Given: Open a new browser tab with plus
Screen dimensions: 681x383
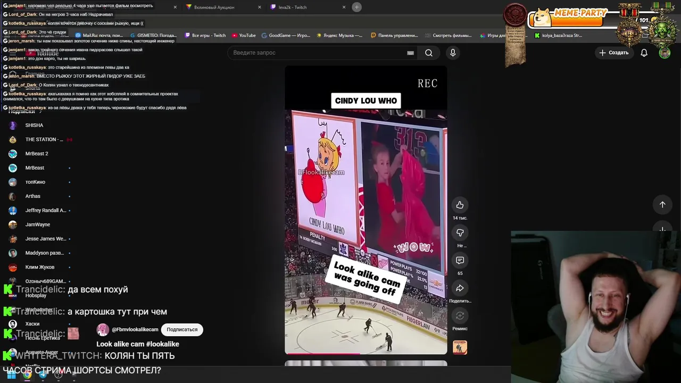Looking at the screenshot, I should (x=356, y=7).
